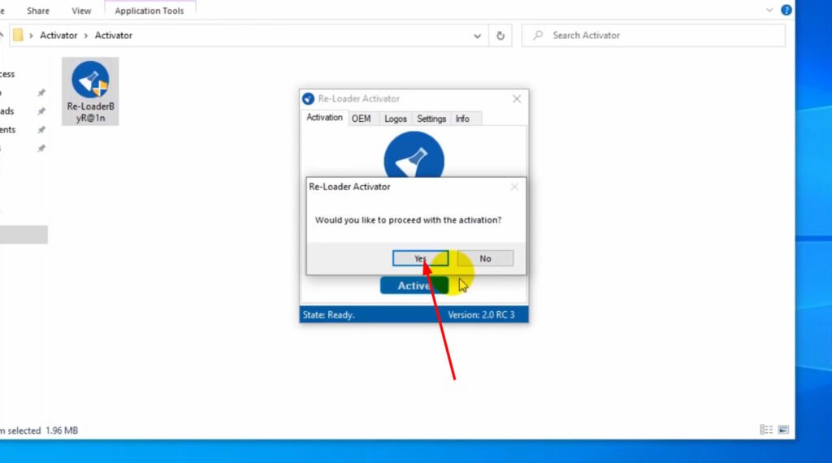
Task: Click the activation question message text
Action: coord(408,220)
